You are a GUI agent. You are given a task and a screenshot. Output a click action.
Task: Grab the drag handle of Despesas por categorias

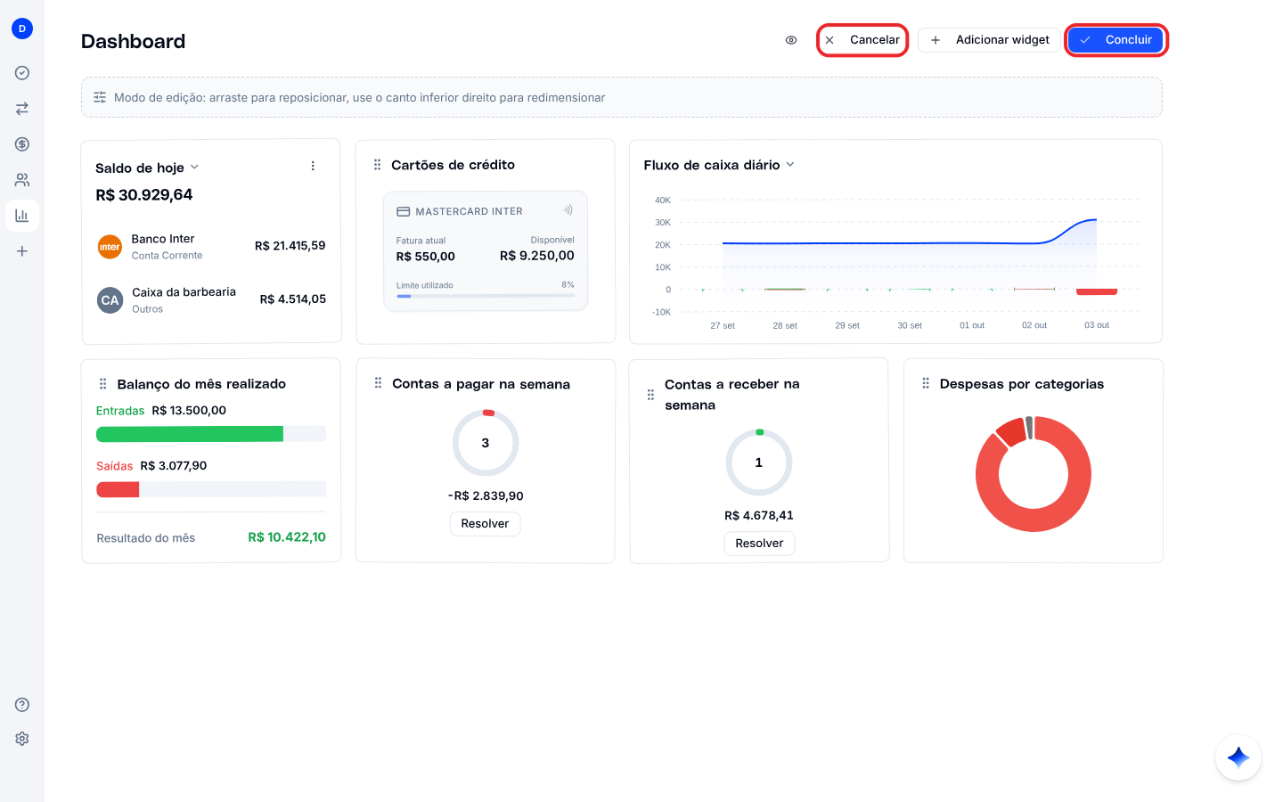(x=926, y=383)
